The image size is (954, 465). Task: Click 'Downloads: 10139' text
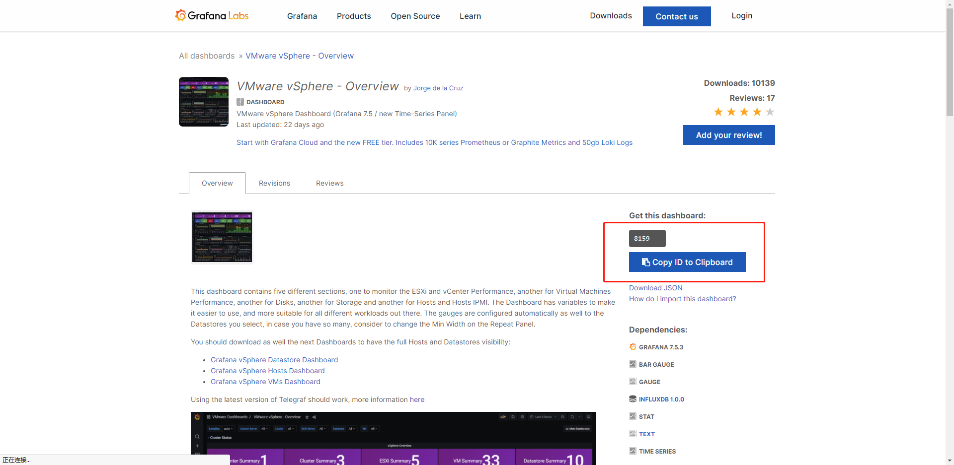[x=739, y=83]
